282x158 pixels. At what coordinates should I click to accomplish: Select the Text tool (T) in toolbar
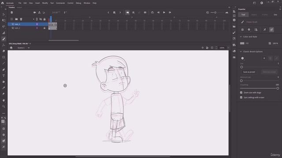click(x=4, y=75)
